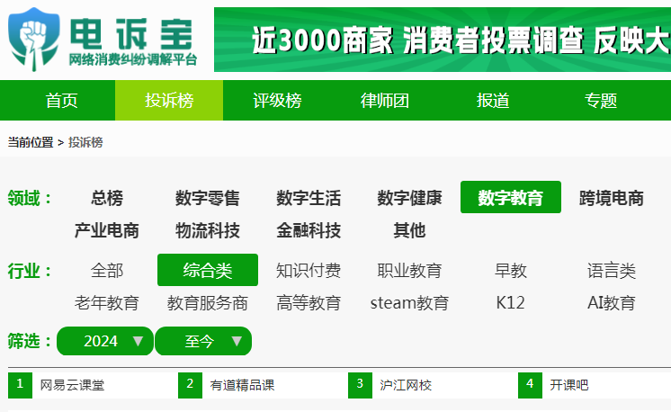Pick 跨境电商 in the field row
This screenshot has height=412, width=671.
pyautogui.click(x=612, y=198)
